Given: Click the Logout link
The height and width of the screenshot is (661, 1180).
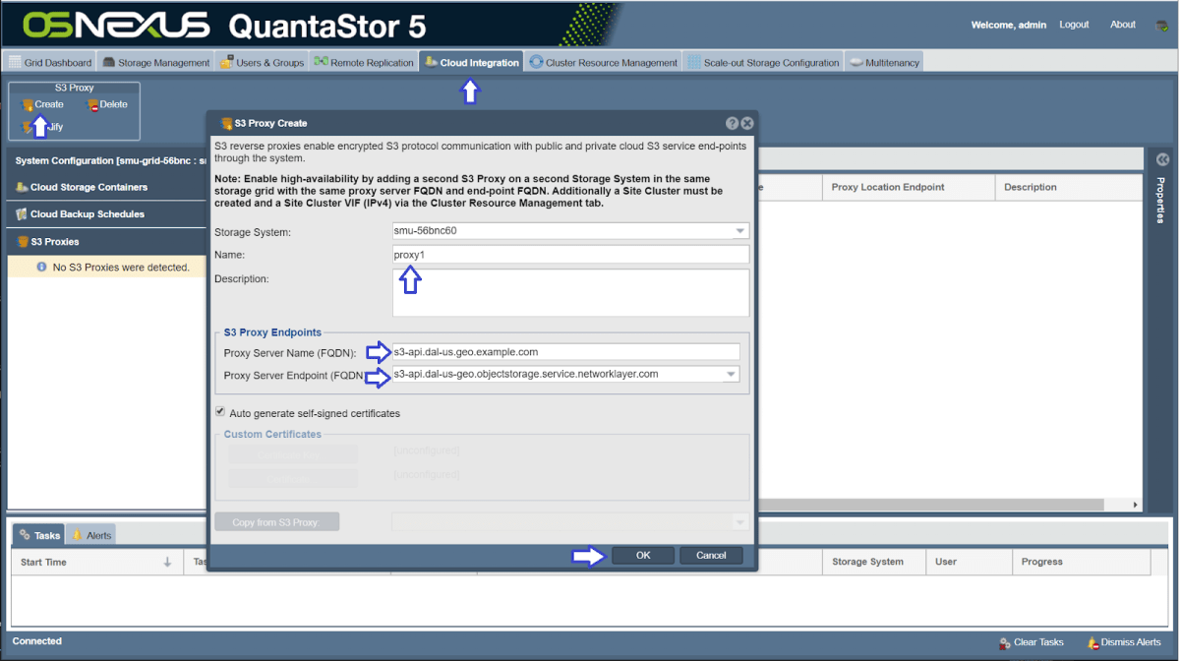Looking at the screenshot, I should 1074,25.
